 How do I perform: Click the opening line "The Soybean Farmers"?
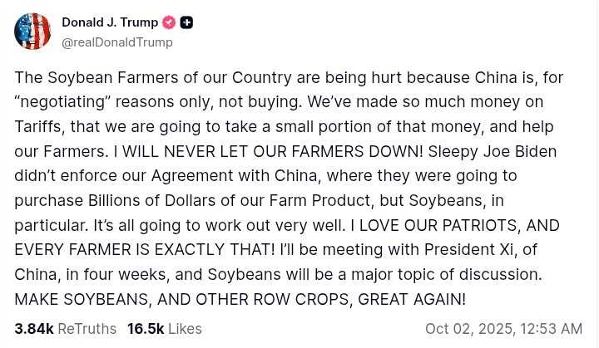(x=85, y=77)
